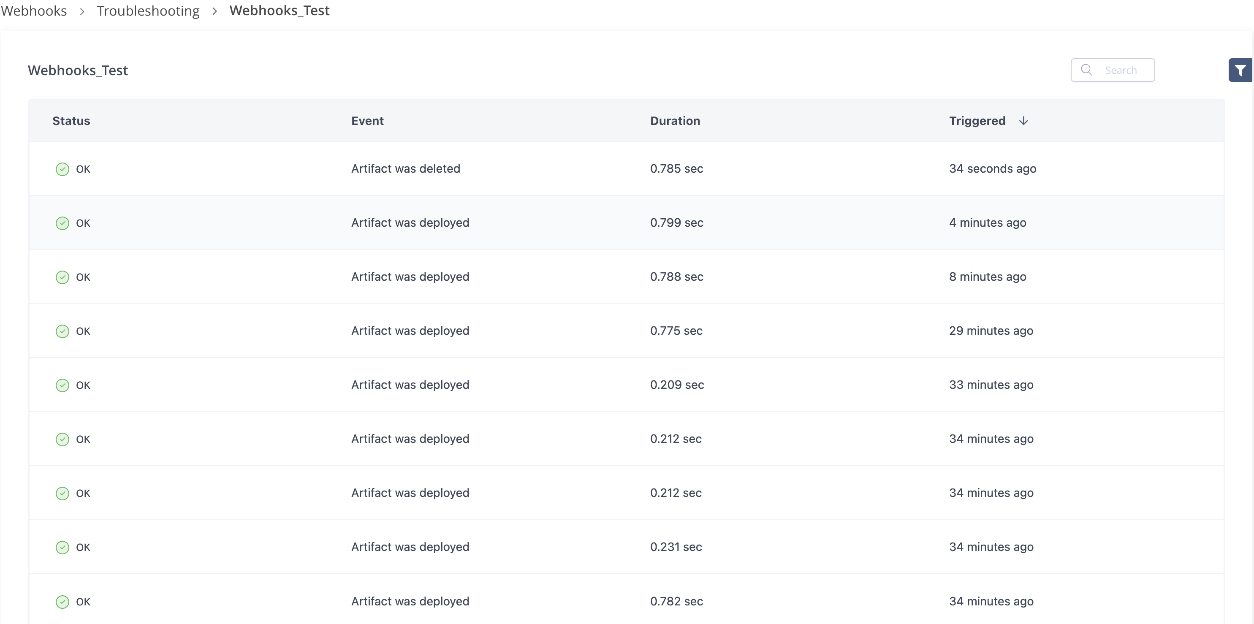Click the search magnifier icon
This screenshot has height=624, width=1254.
coord(1086,70)
